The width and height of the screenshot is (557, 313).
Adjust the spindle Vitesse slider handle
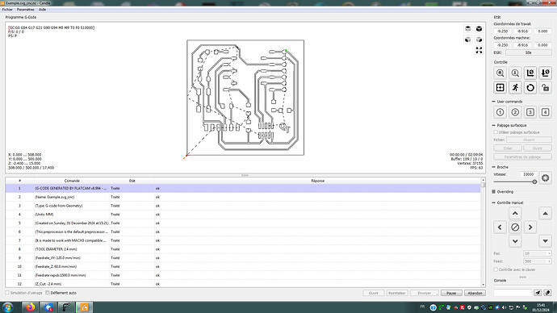[534, 182]
